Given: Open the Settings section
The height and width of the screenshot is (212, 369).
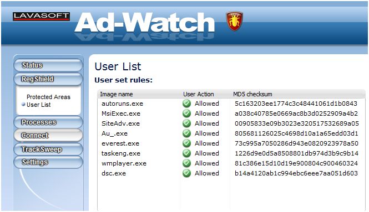Looking at the screenshot, I should click(48, 162).
